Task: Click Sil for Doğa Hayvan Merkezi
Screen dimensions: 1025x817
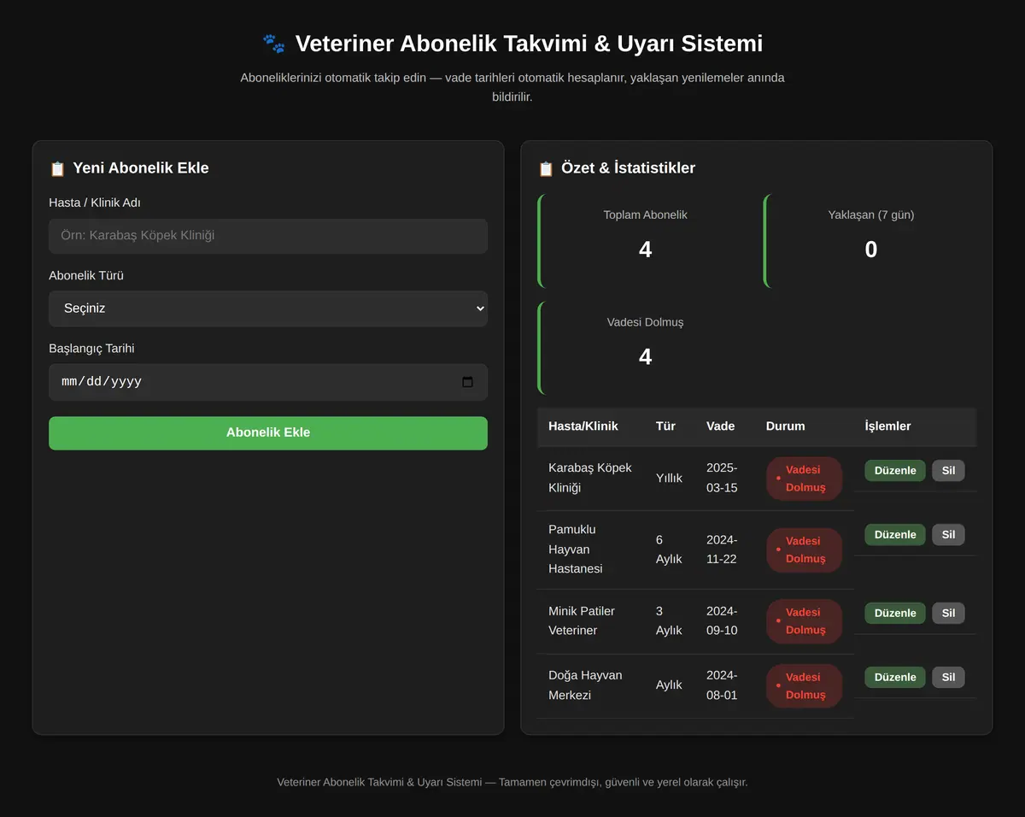Action: (948, 678)
